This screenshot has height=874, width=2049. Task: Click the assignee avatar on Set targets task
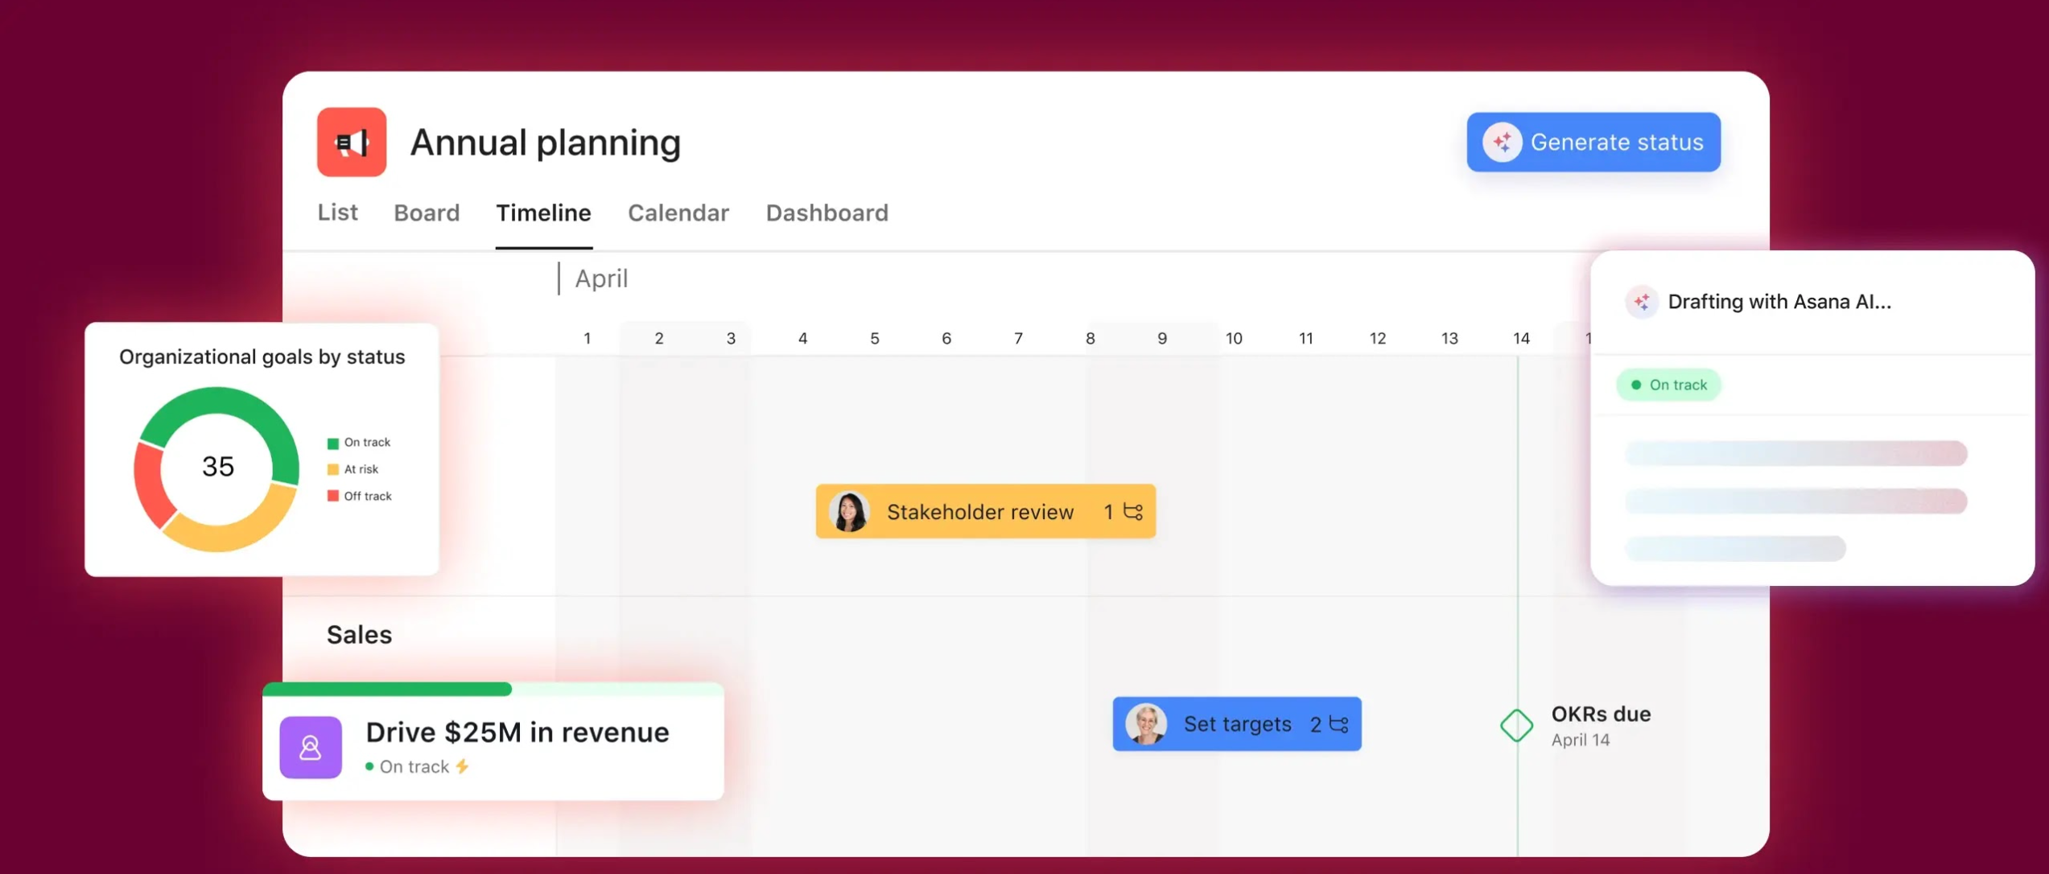coord(1146,724)
